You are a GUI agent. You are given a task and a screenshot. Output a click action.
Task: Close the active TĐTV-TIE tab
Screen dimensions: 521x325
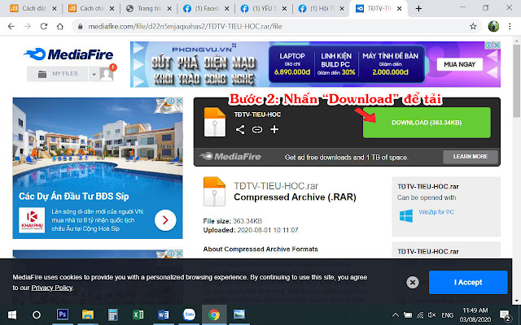pos(399,9)
